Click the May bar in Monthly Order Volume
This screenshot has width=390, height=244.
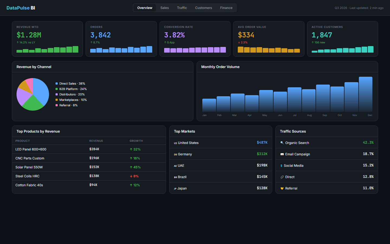point(266,101)
